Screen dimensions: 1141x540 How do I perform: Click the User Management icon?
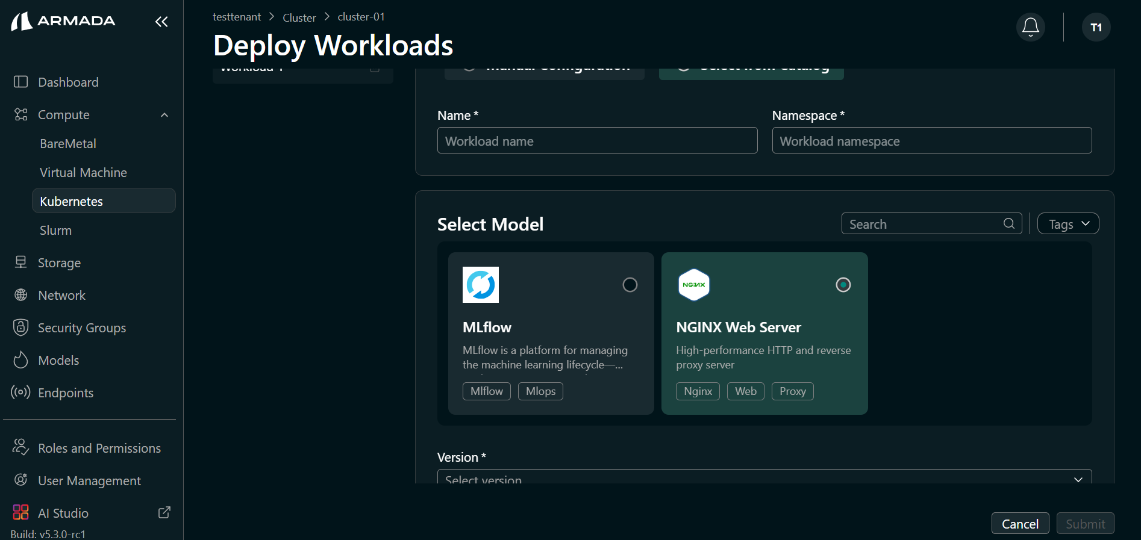21,480
